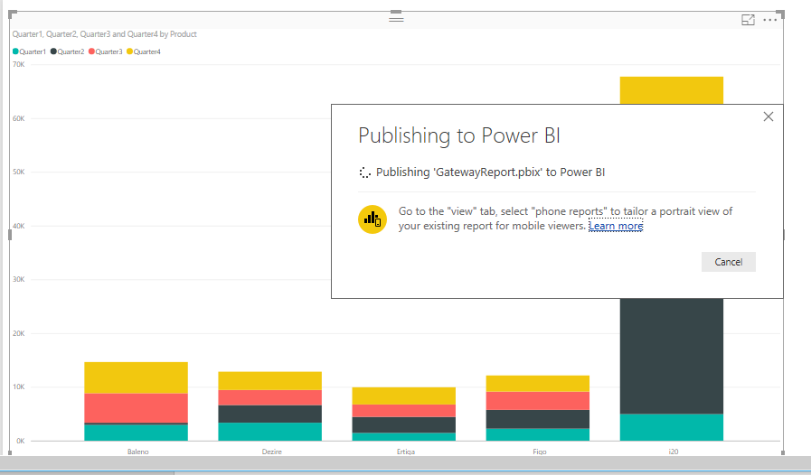Click the Figo axis label
Screen dimensions: 811x475
click(x=540, y=452)
